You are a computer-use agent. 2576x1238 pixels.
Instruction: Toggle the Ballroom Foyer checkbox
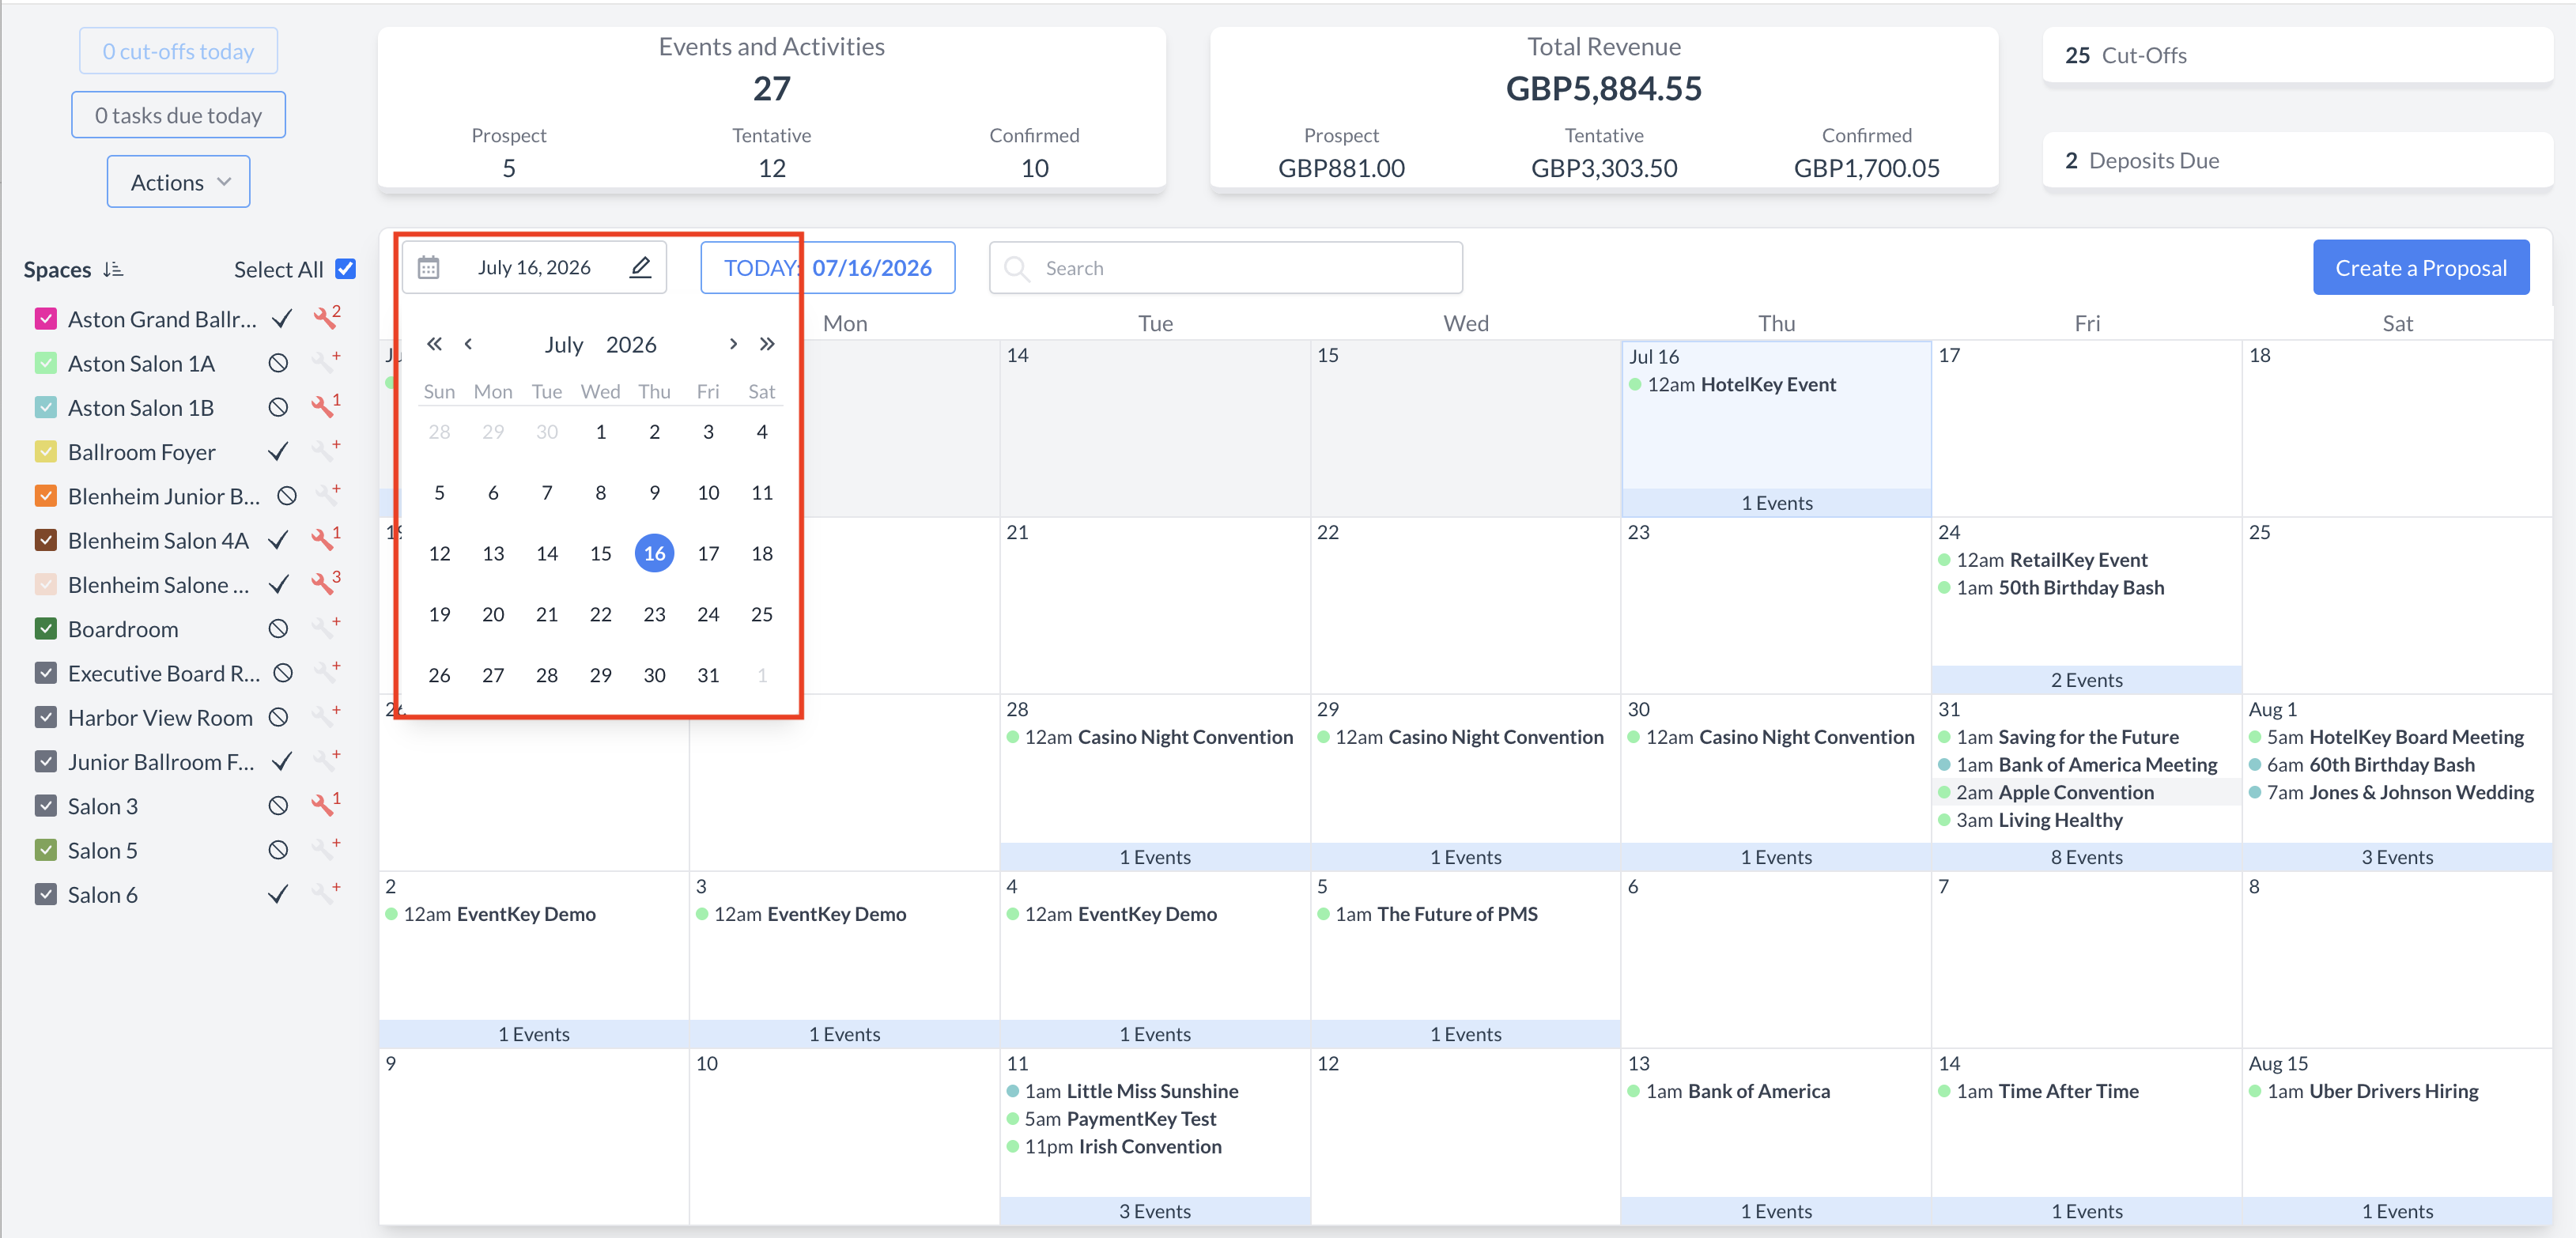(45, 452)
